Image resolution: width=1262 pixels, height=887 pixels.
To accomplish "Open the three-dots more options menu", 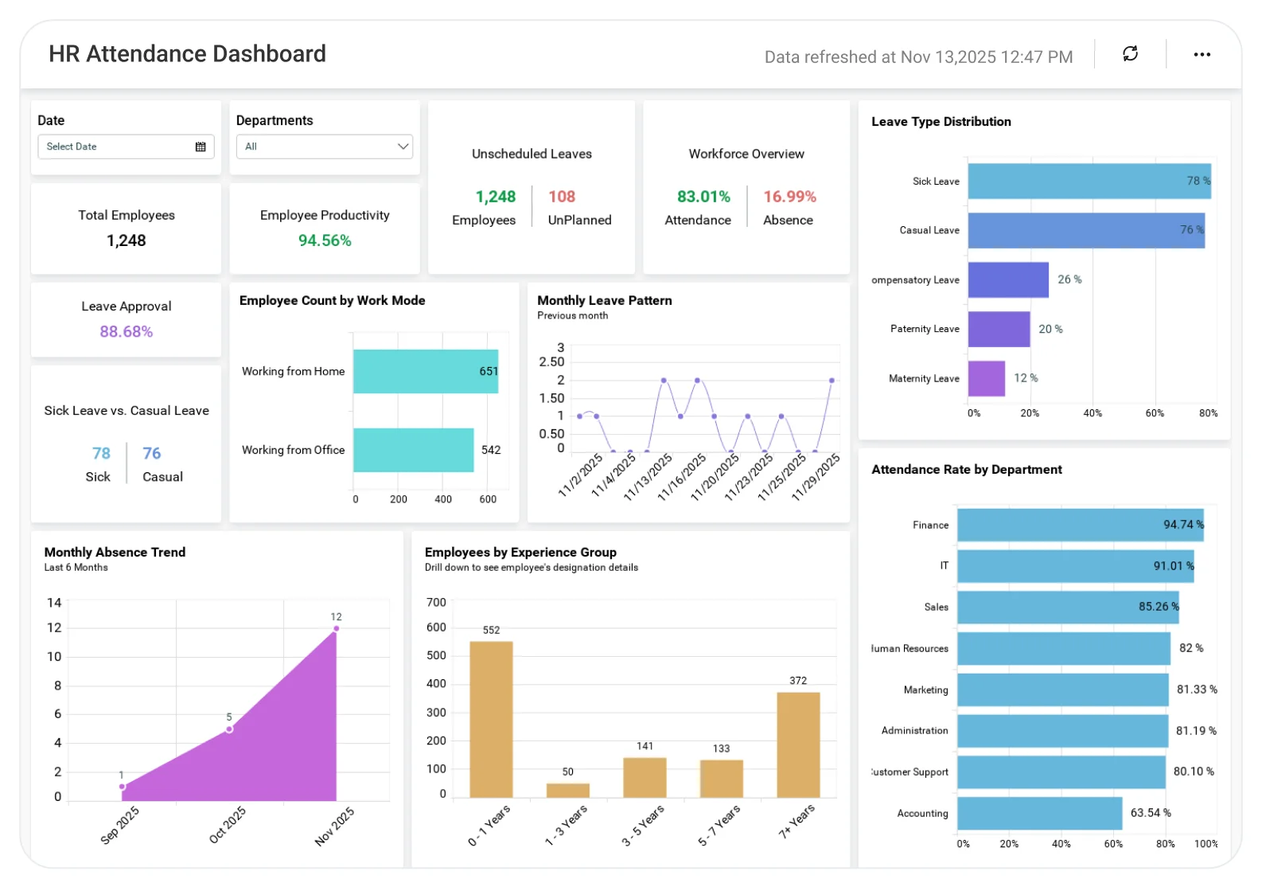I will [1202, 54].
